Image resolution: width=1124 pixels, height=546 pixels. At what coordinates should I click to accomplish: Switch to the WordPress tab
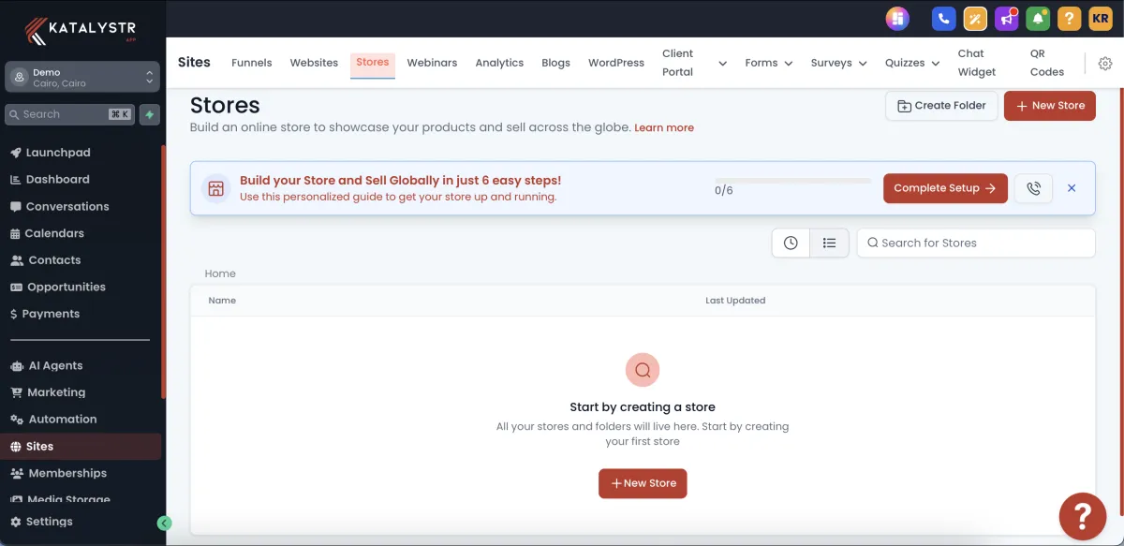tap(616, 63)
